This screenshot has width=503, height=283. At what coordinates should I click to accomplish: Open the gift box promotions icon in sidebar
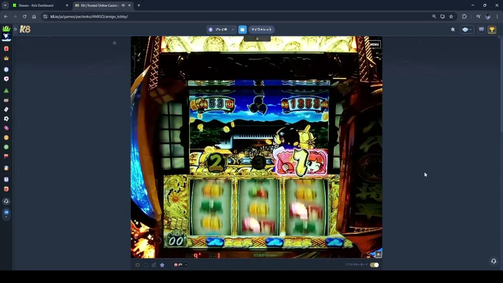coord(6,49)
